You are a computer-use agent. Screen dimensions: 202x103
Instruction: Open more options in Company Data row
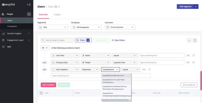(x=188, y=63)
